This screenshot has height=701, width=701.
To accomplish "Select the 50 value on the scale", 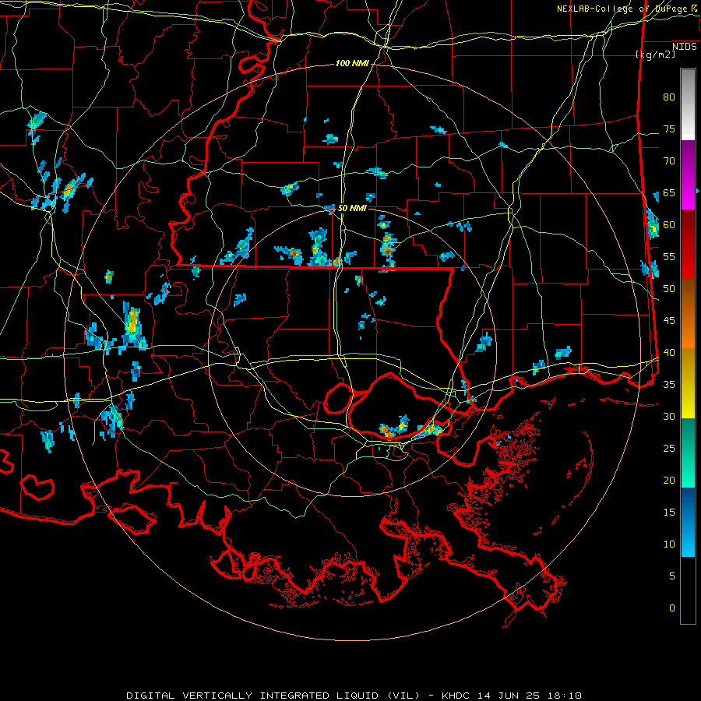I will tap(669, 289).
